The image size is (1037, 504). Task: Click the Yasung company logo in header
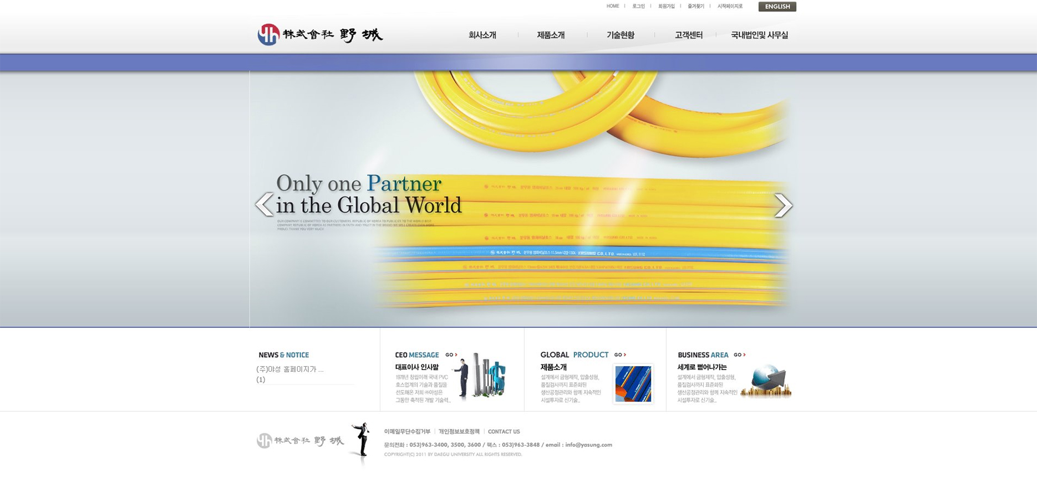pos(320,35)
